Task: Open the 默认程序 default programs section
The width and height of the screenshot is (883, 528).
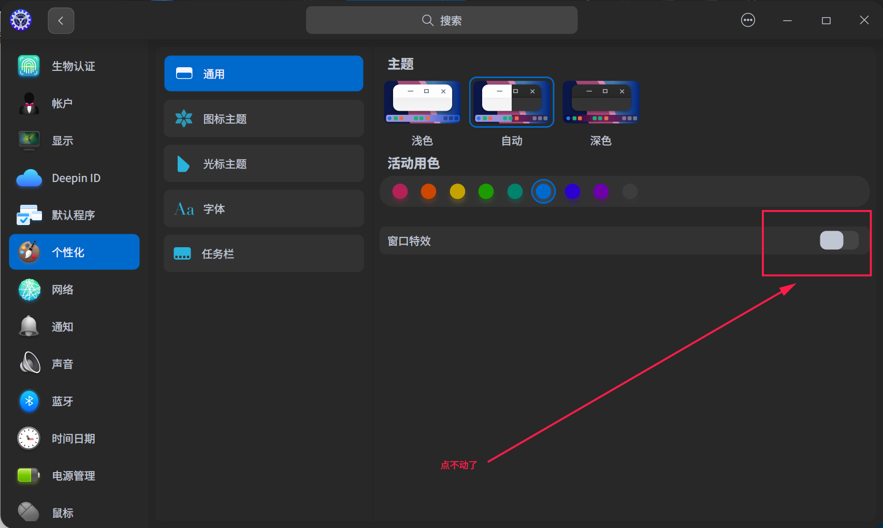Action: coord(75,215)
